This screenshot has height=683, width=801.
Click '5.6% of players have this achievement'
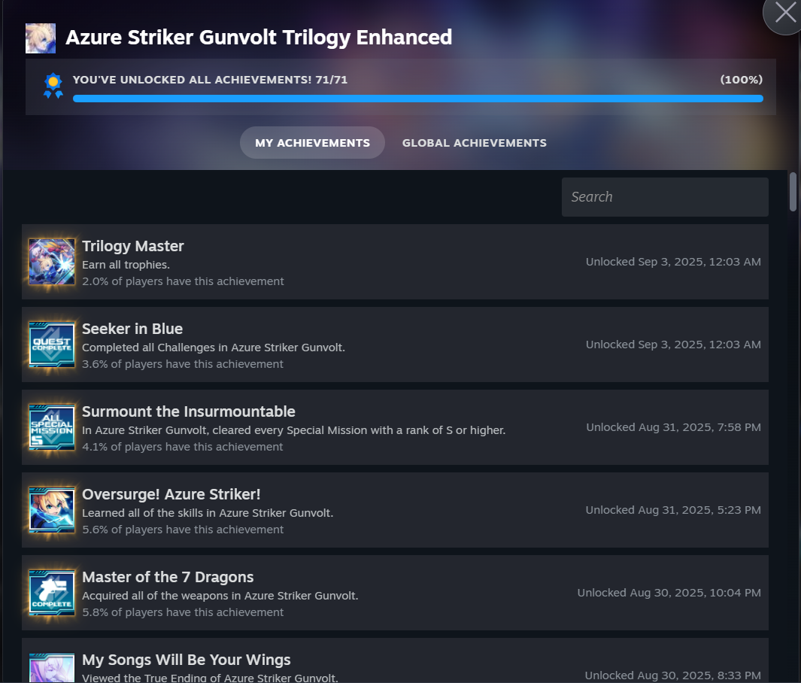183,530
